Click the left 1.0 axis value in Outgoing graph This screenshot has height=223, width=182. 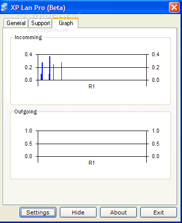click(x=28, y=131)
